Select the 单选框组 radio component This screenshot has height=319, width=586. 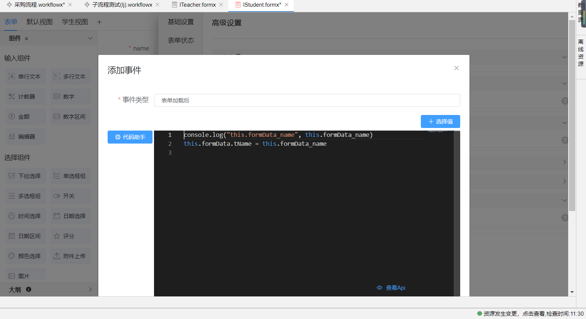(71, 176)
